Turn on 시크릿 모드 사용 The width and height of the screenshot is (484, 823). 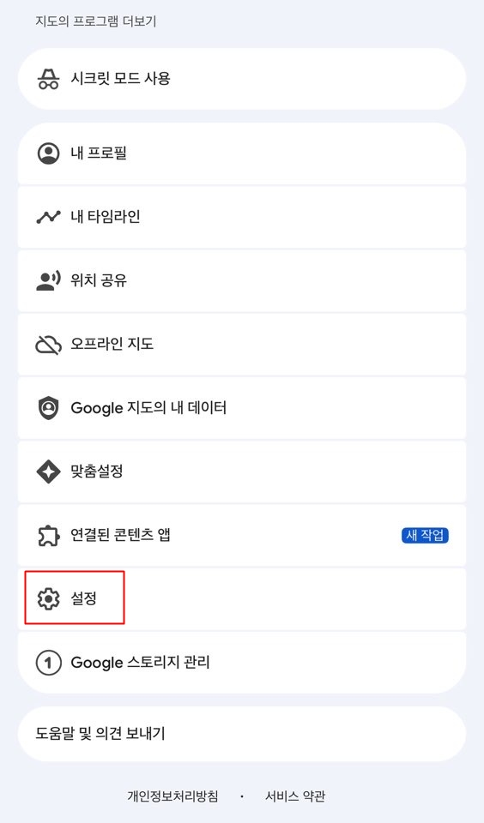tap(242, 79)
